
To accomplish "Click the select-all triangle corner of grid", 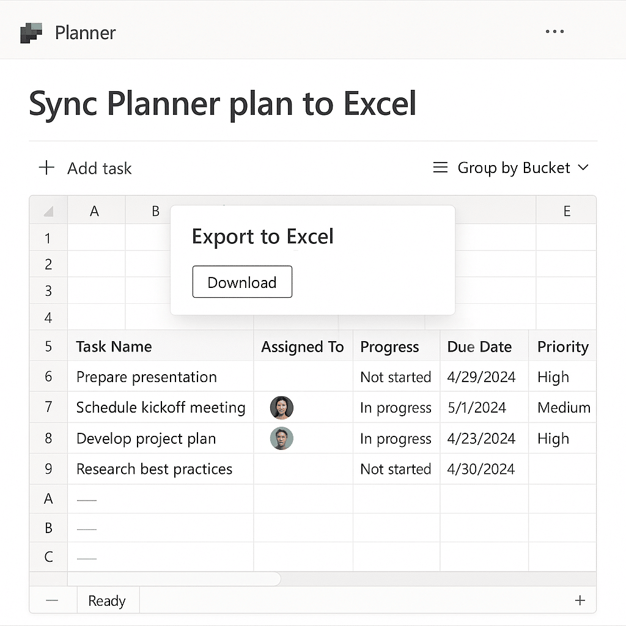I will point(48,211).
